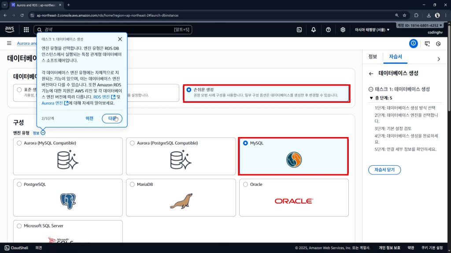Open a new browser tab
The height and width of the screenshot is (253, 451).
click(68, 5)
